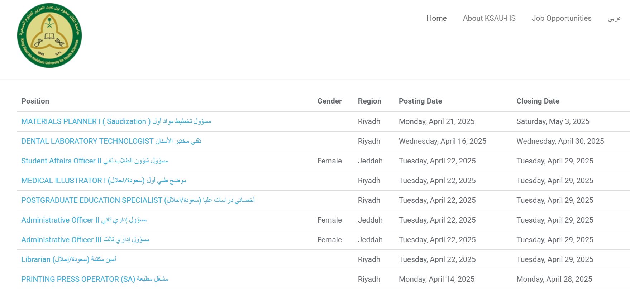Click closing date Wednesday, April 30, 2025
Viewport: 630px width, 291px height.
(560, 141)
